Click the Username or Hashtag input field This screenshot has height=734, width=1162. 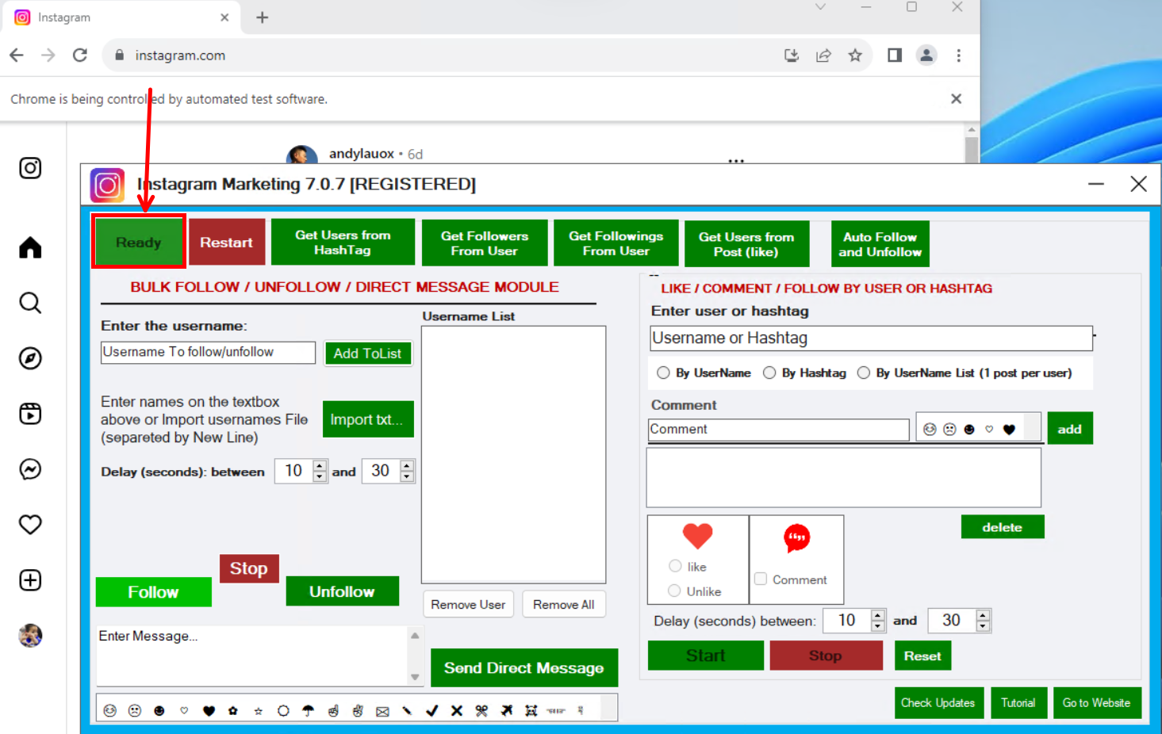coord(870,338)
